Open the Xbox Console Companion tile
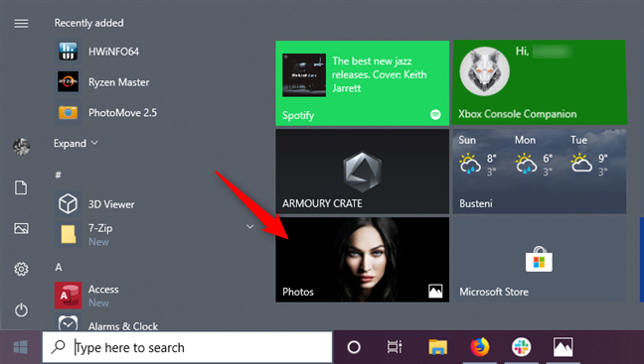Viewport: 644px width, 364px height. pos(540,82)
